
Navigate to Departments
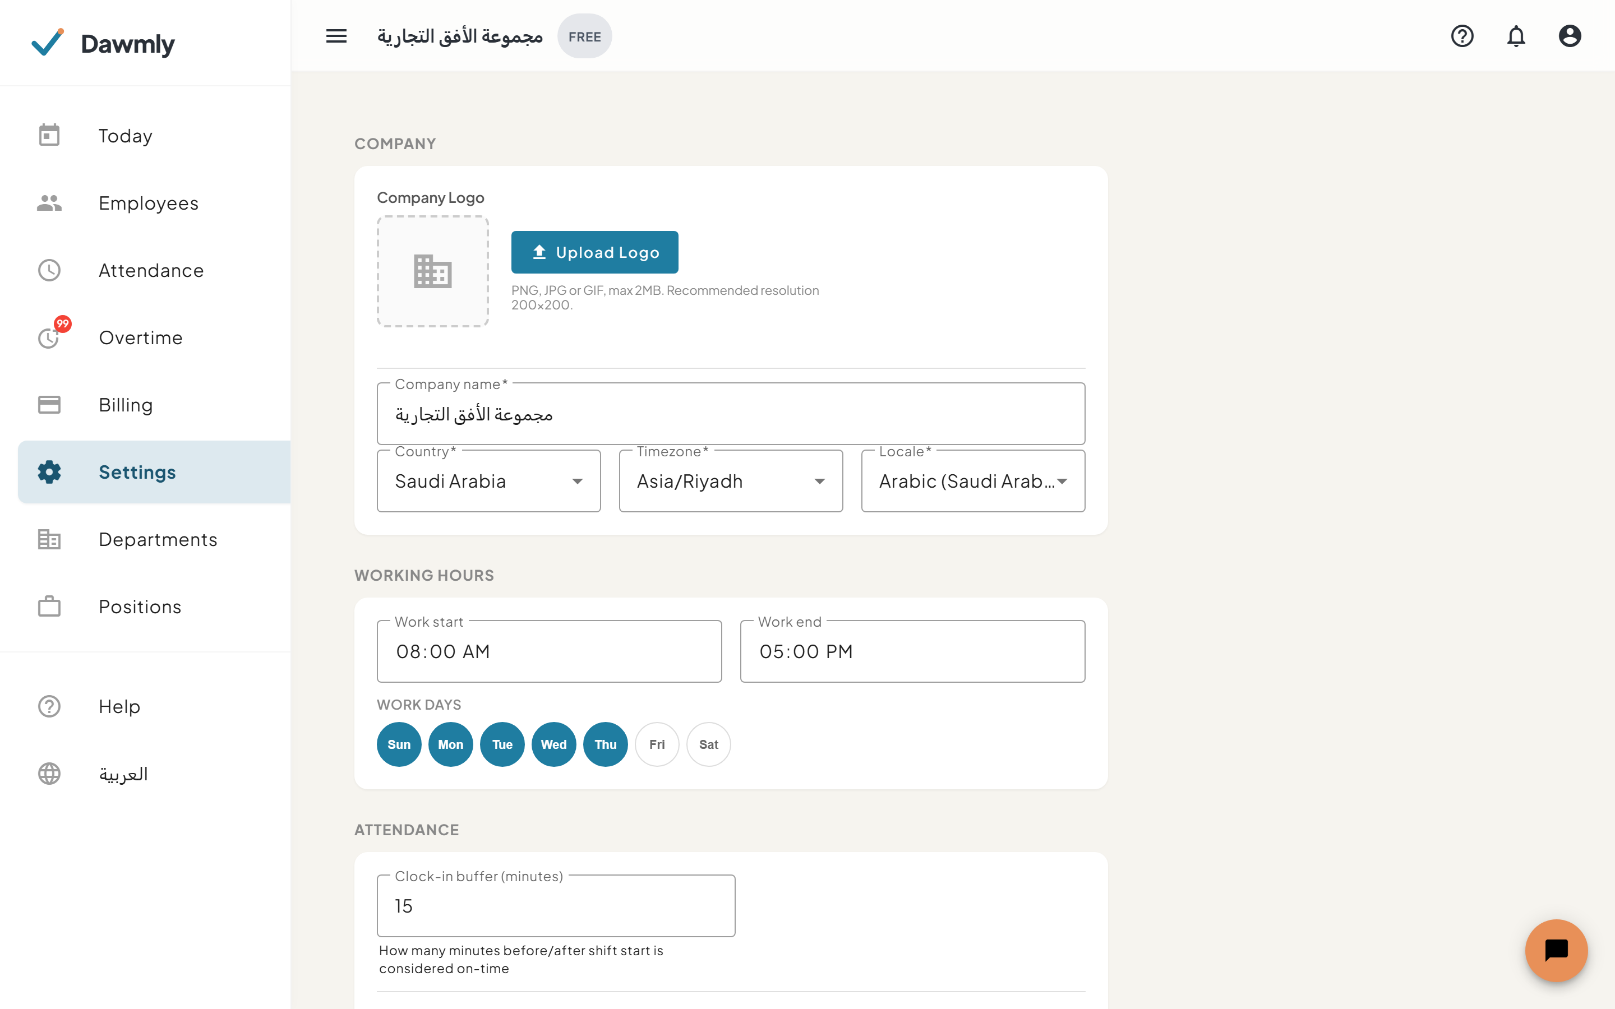coord(154,539)
